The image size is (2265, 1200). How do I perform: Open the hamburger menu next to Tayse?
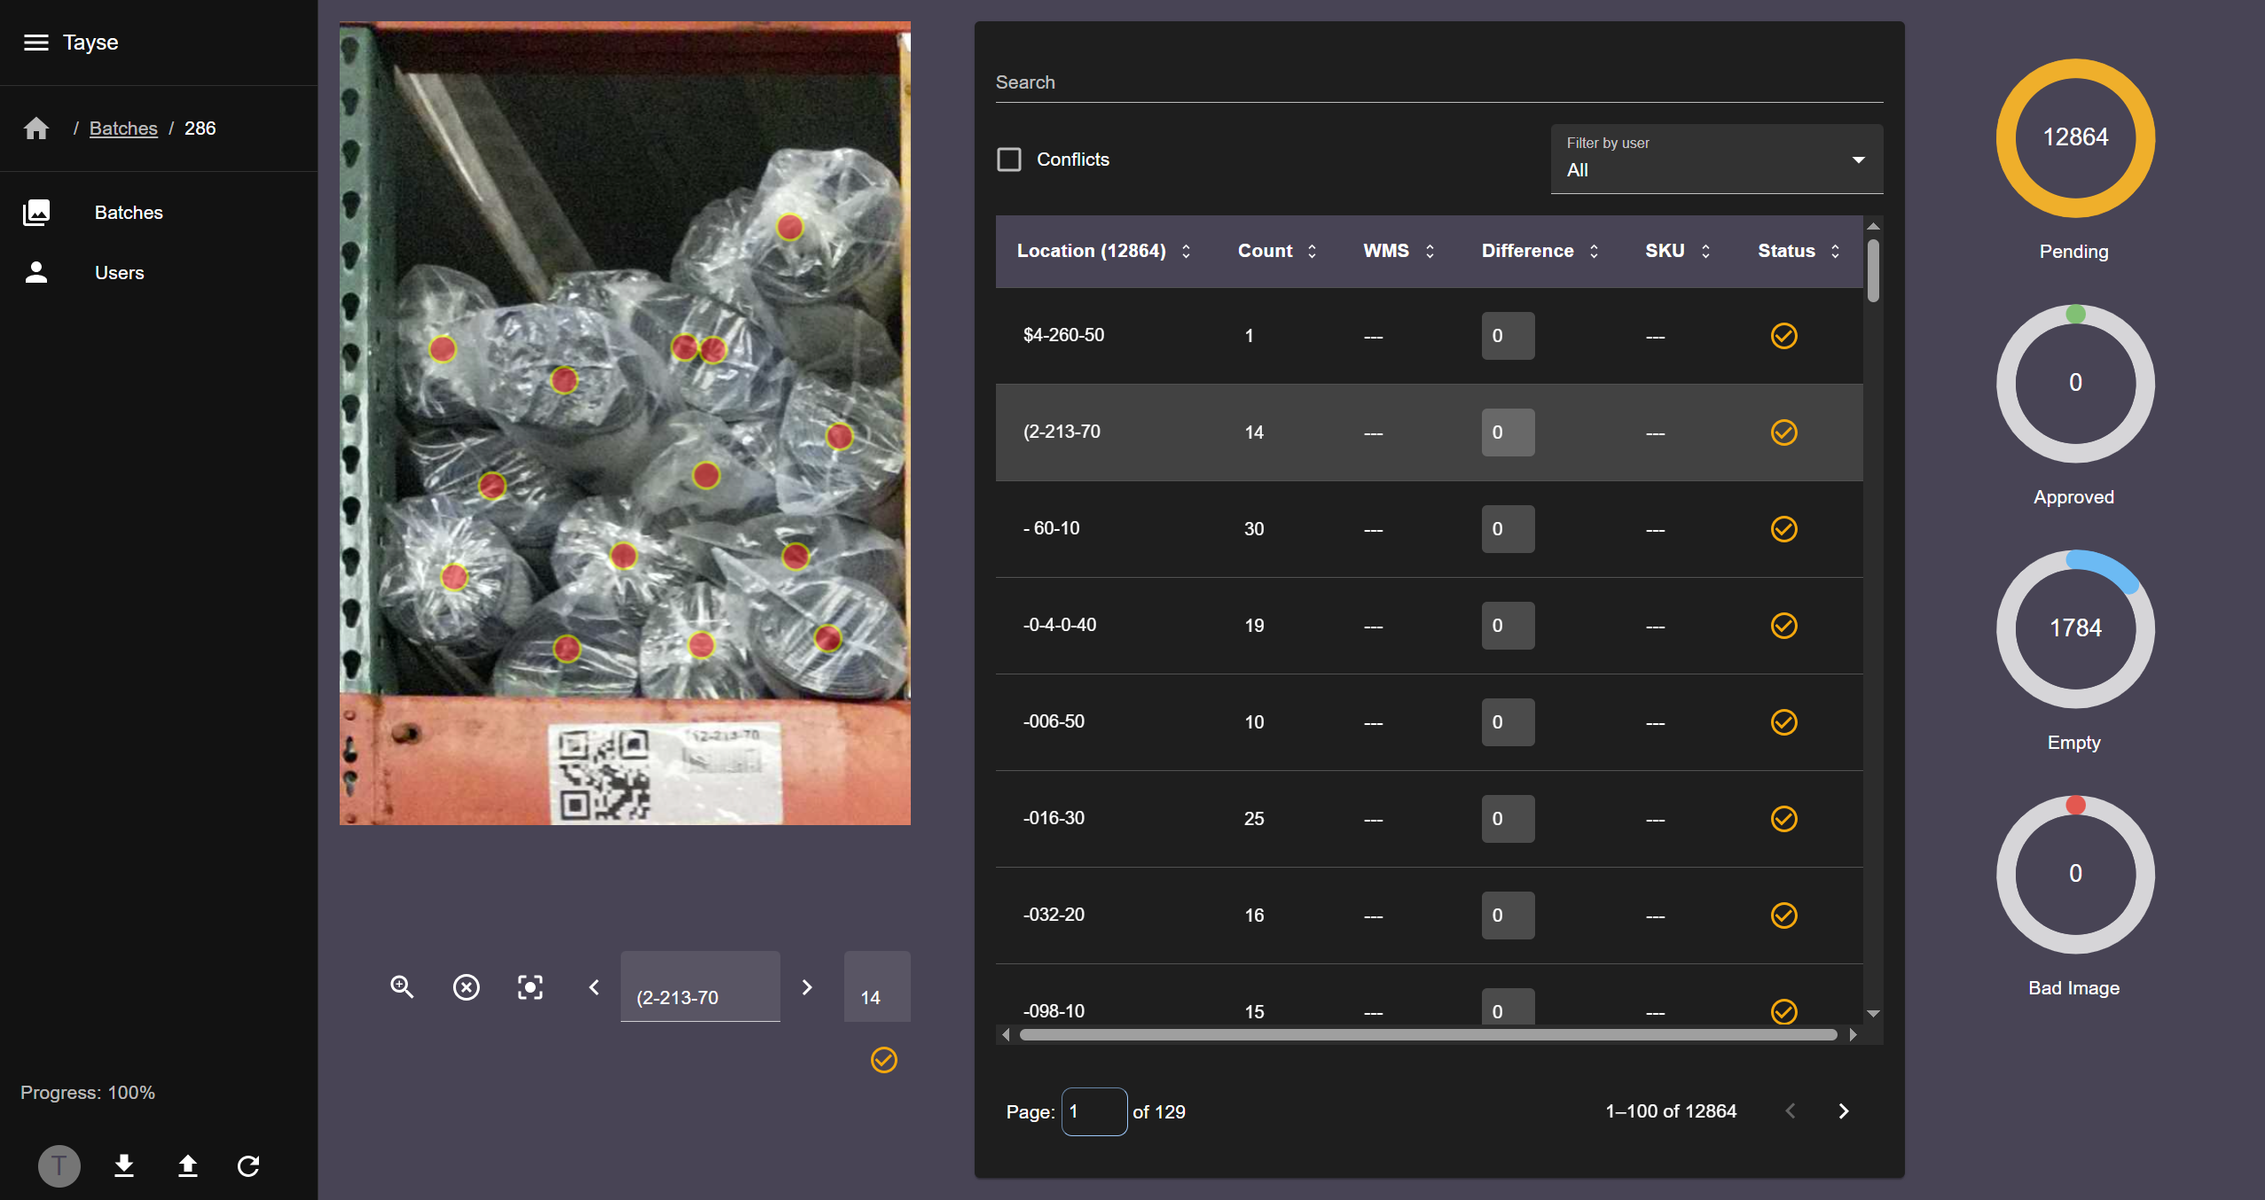[x=36, y=43]
